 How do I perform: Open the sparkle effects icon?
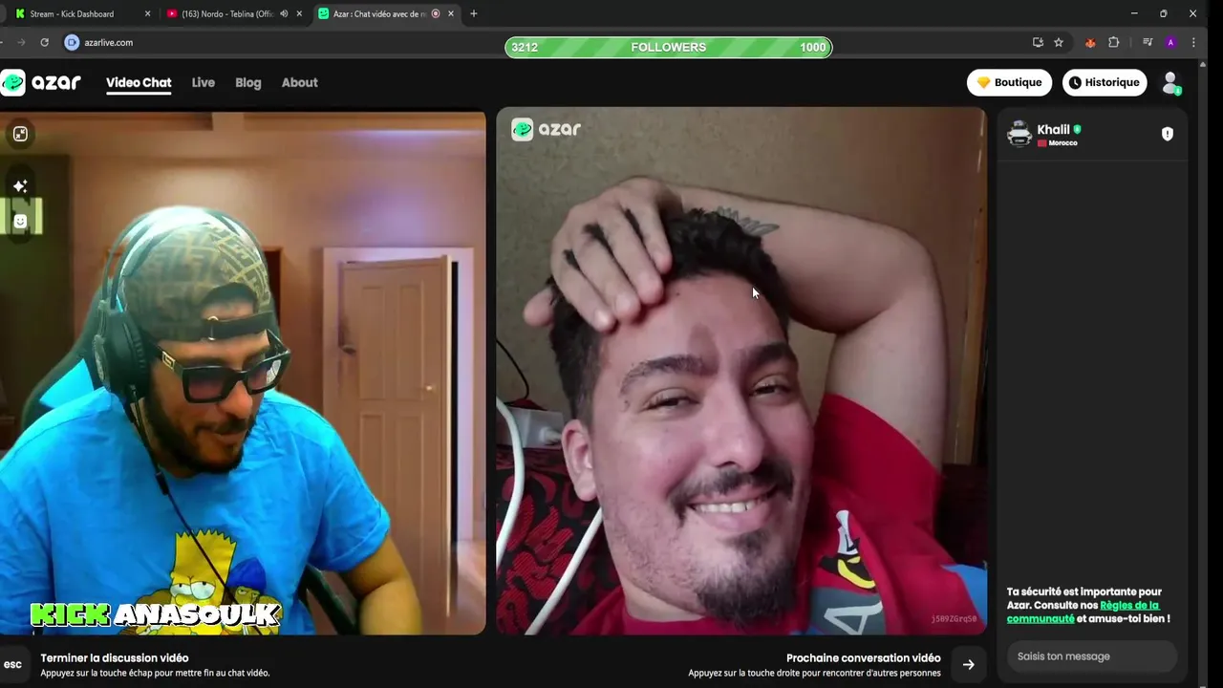coord(20,185)
